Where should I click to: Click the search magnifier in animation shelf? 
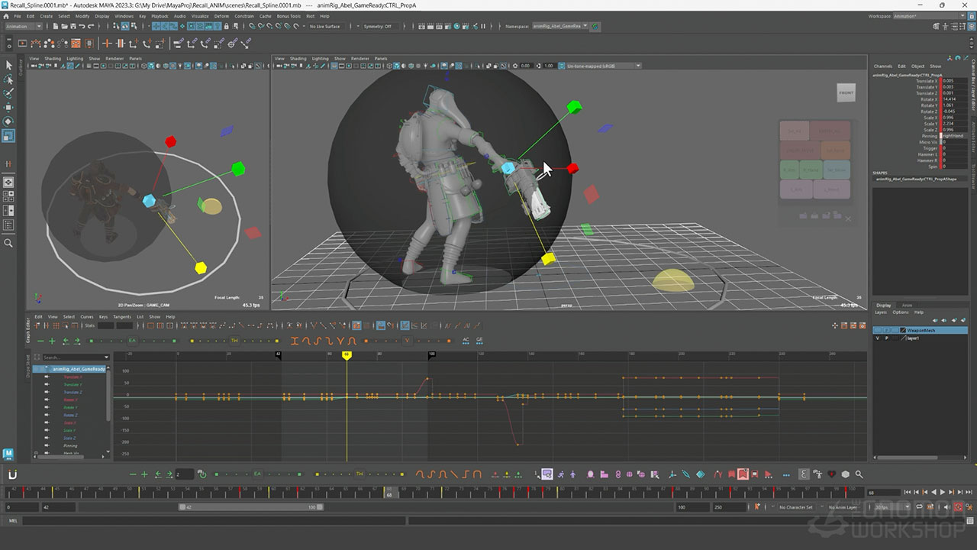[859, 474]
